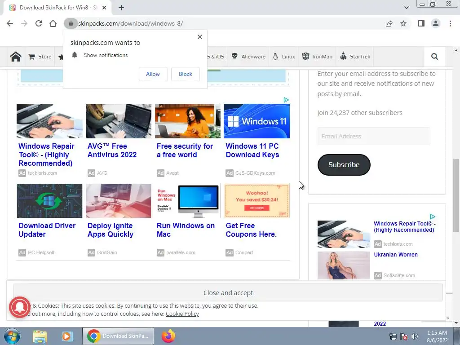The width and height of the screenshot is (460, 345).
Task: Open the taskbar clock and date
Action: pyautogui.click(x=437, y=336)
